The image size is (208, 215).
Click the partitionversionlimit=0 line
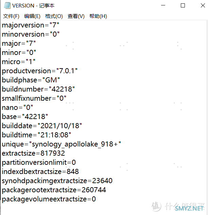[39, 162]
